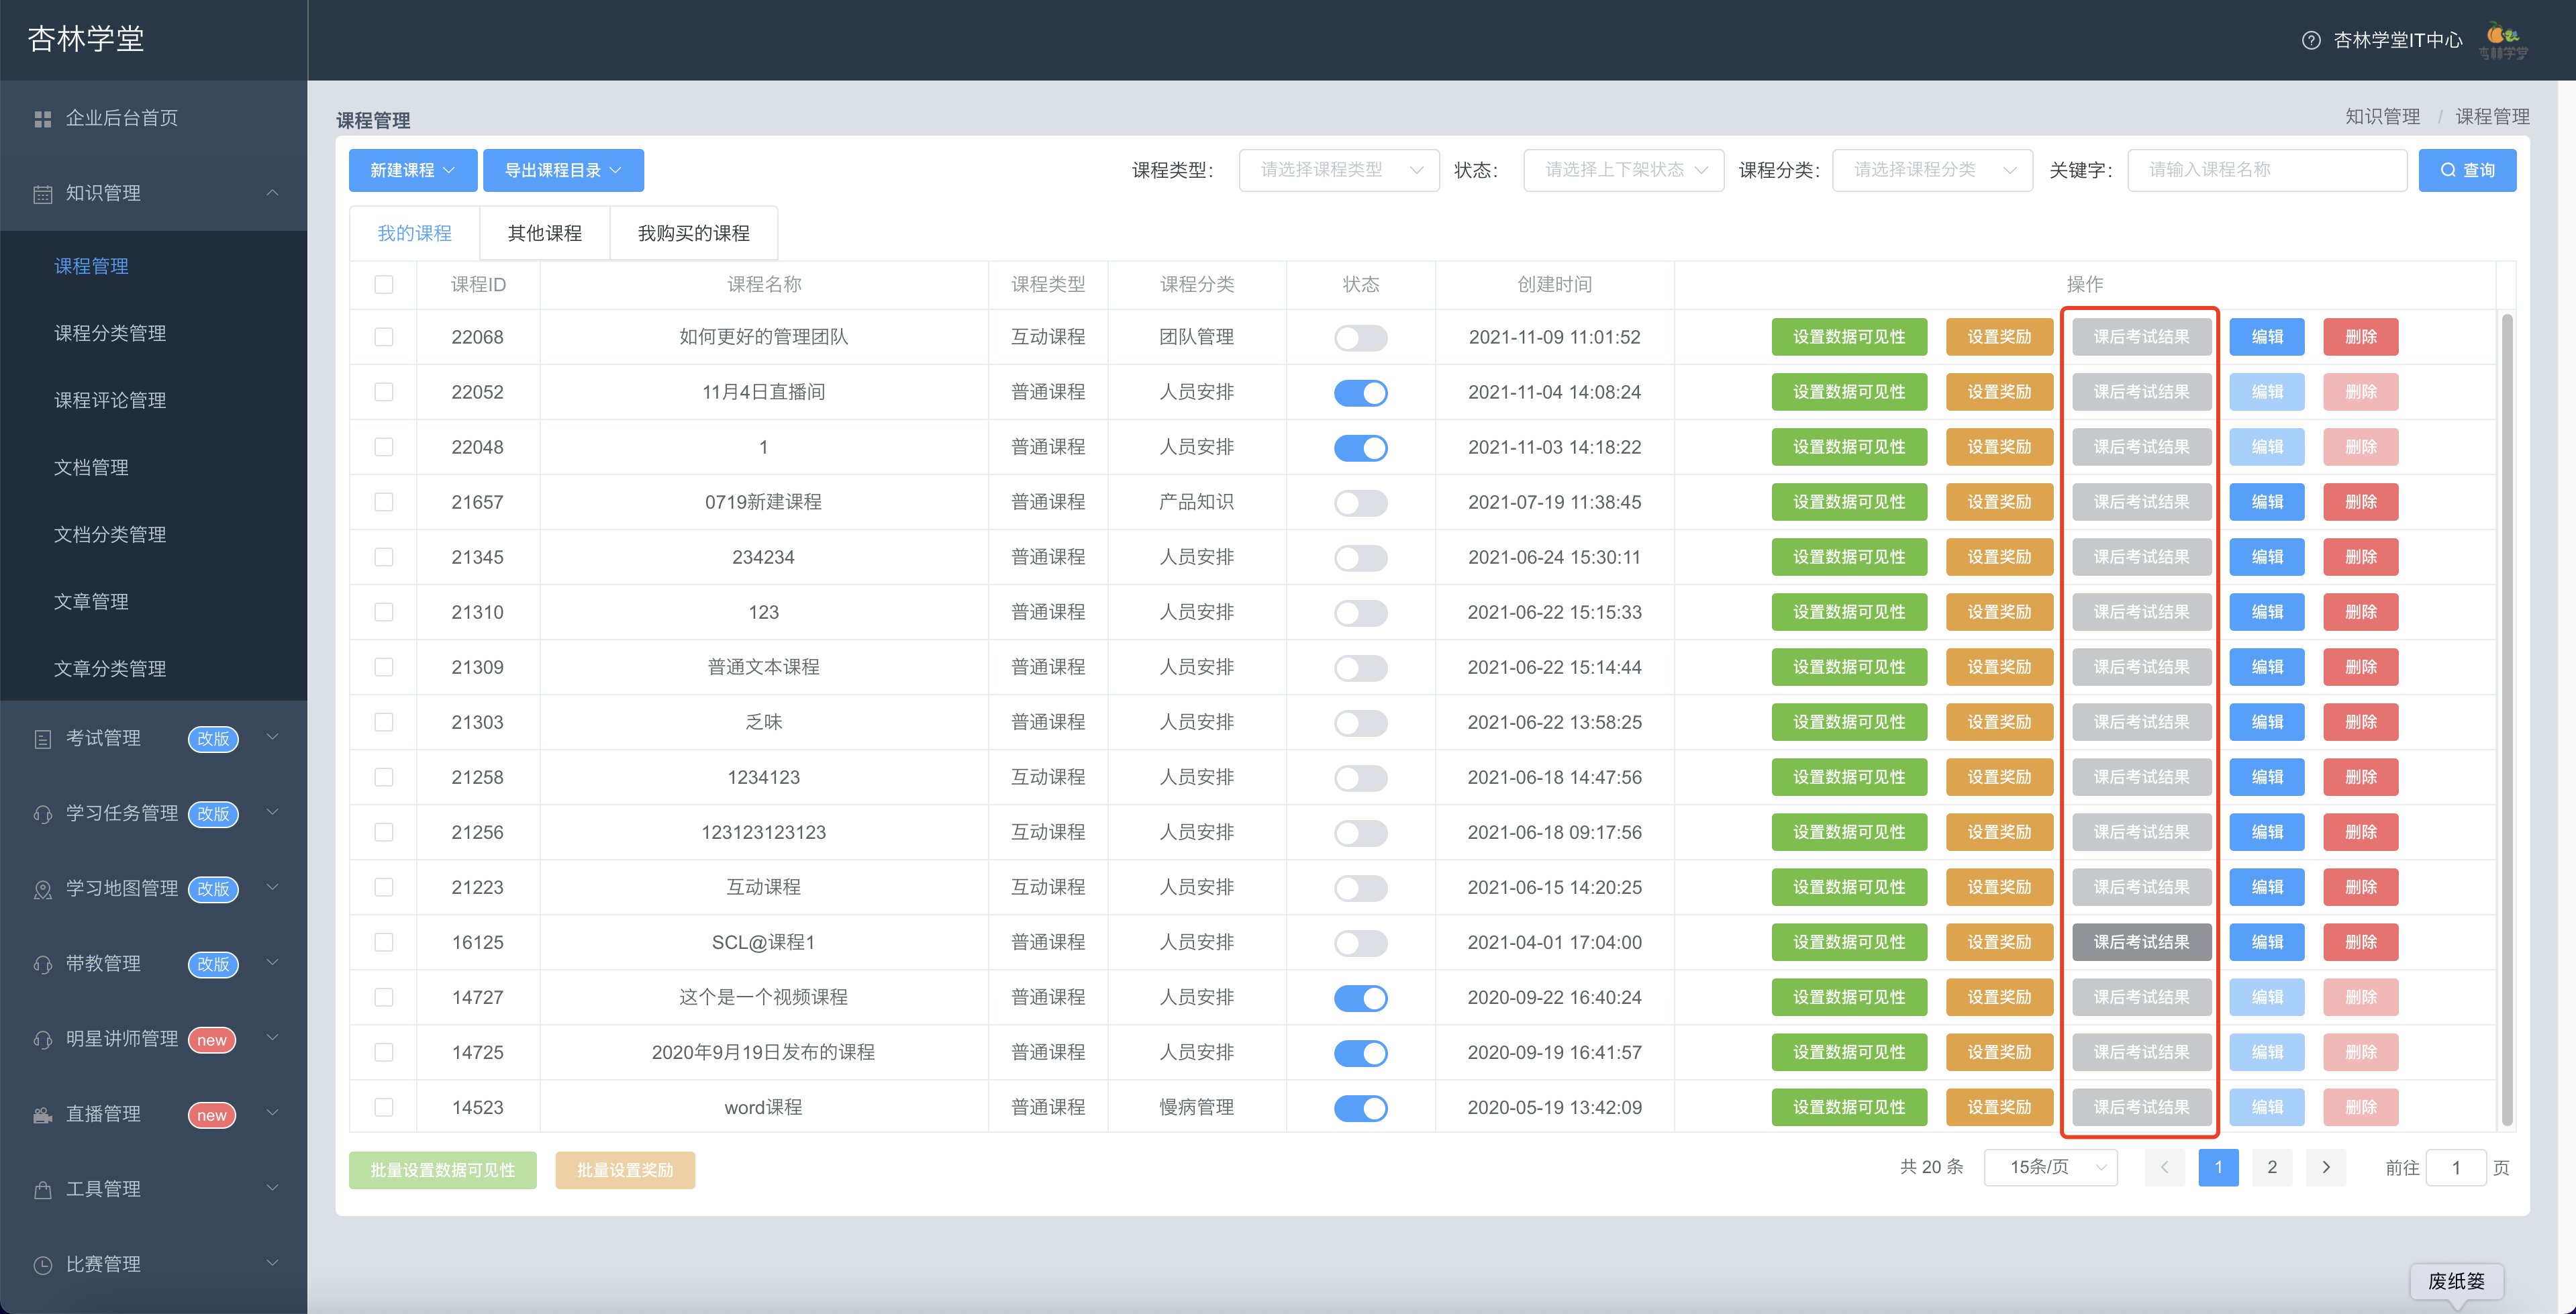2576x1314 pixels.
Task: Click the 查询 search button
Action: [2467, 170]
